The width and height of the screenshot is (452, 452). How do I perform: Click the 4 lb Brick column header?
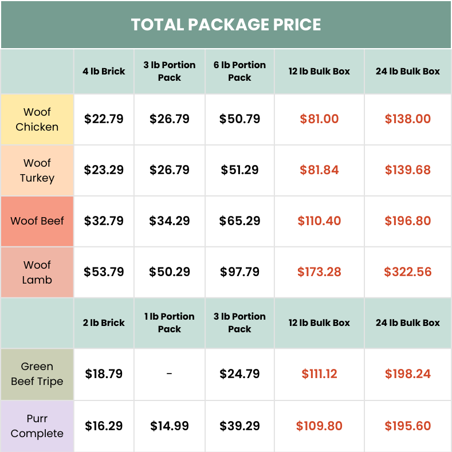104,72
